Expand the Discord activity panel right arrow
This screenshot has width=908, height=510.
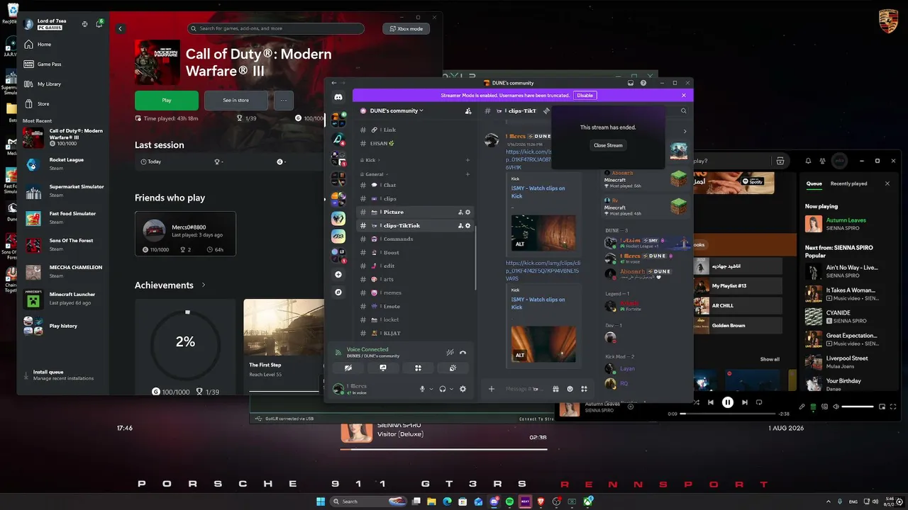click(x=685, y=132)
